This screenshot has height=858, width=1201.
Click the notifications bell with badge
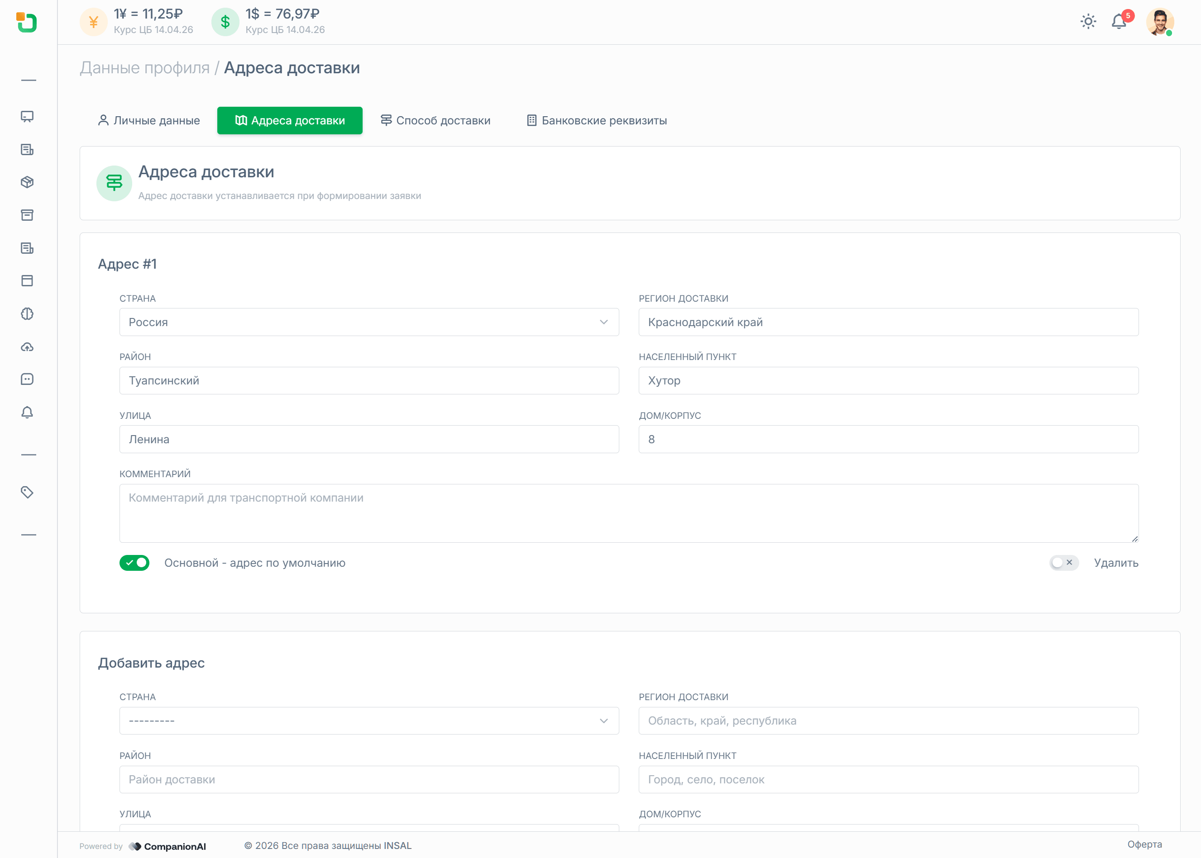coord(1119,22)
